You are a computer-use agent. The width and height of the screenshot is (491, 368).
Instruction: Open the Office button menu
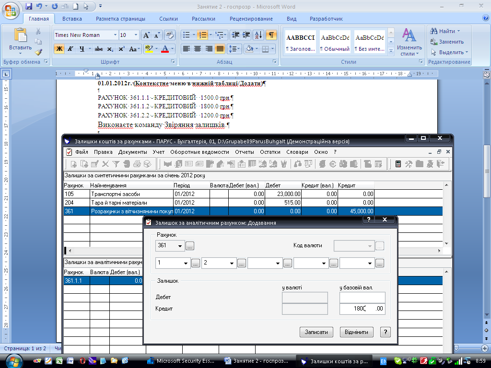click(11, 11)
